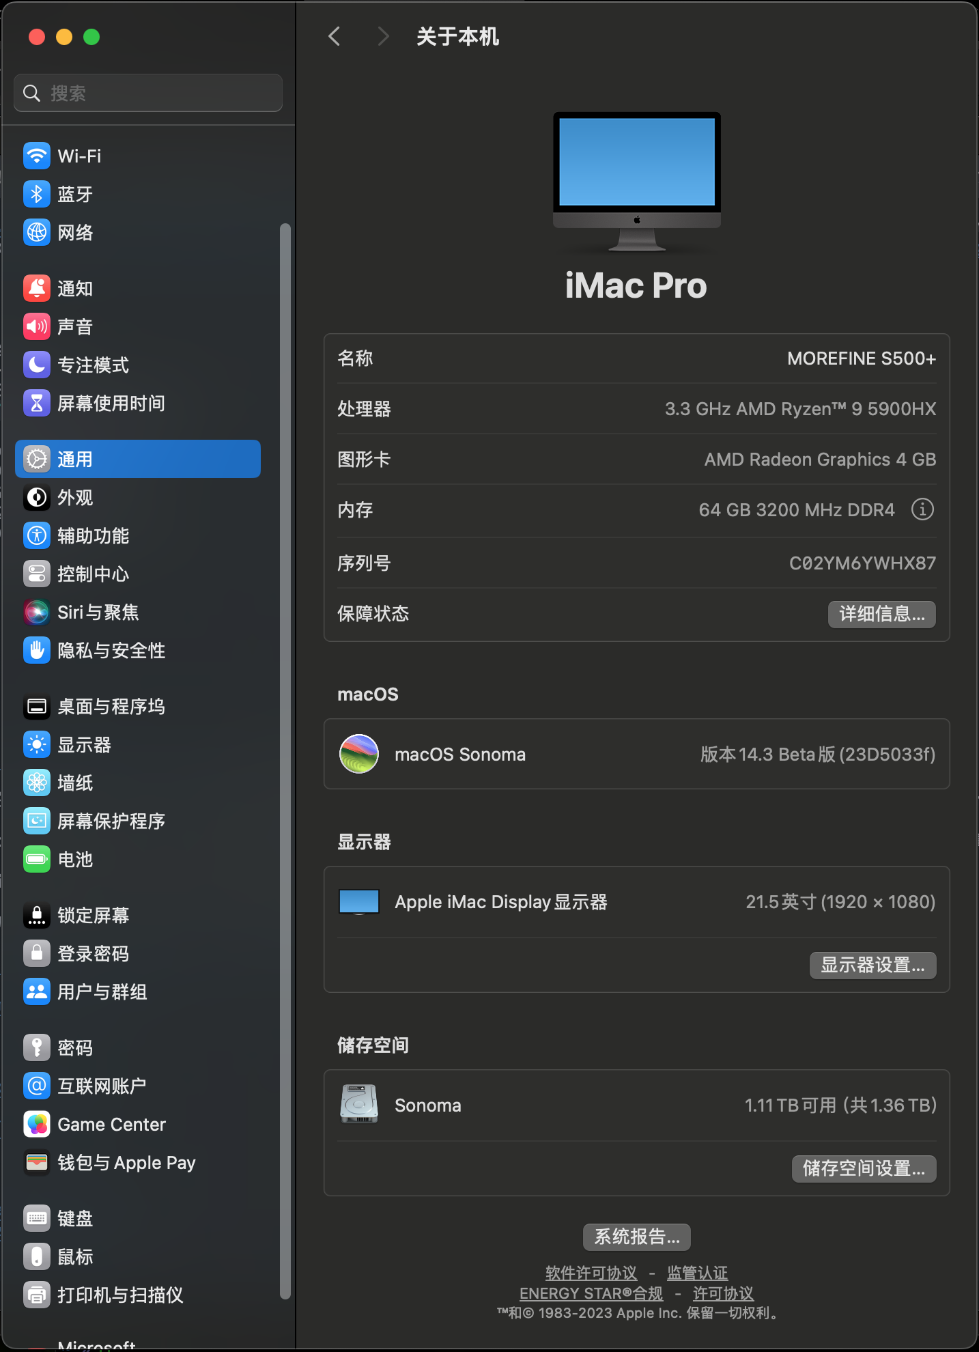
Task: Click the green zoom window button
Action: coord(91,37)
